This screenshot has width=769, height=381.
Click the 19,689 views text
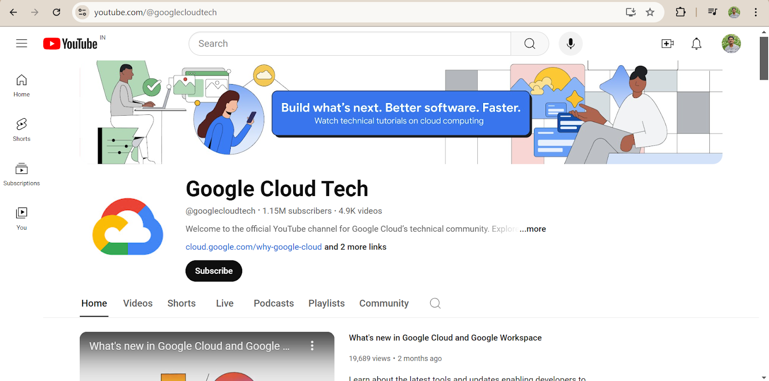tap(370, 358)
